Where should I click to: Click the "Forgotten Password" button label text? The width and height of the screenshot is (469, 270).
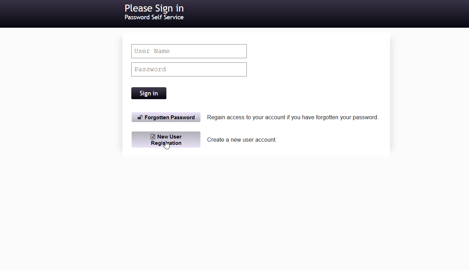click(x=170, y=117)
